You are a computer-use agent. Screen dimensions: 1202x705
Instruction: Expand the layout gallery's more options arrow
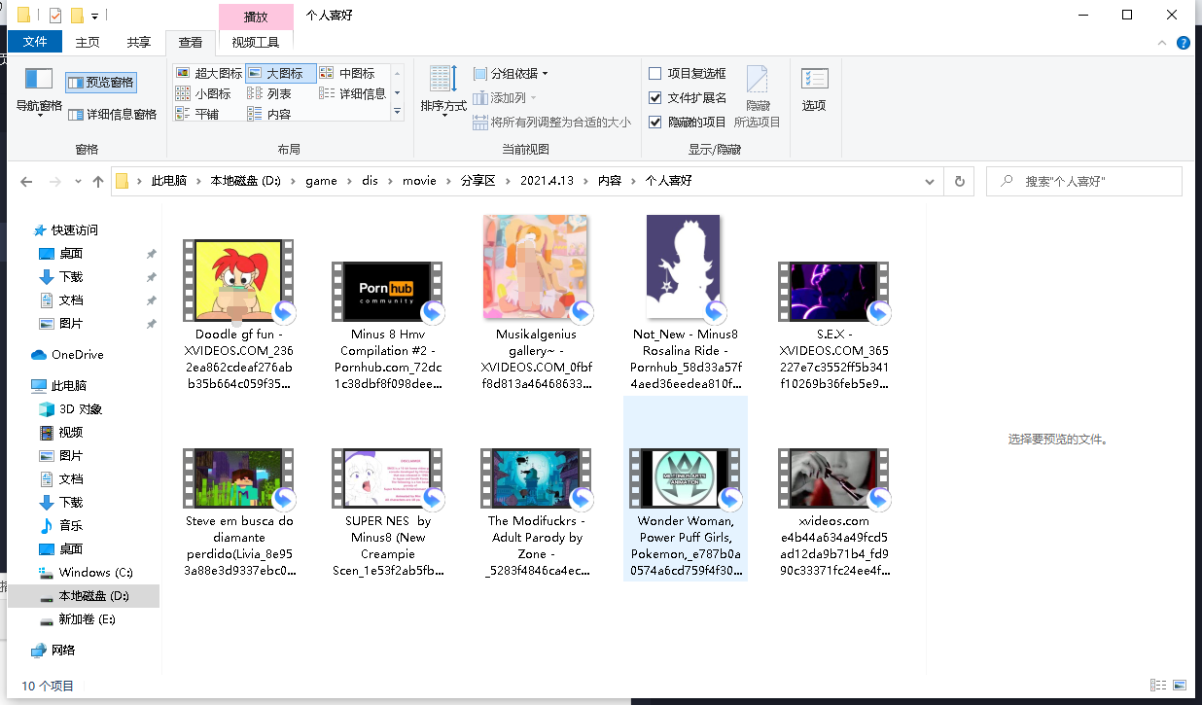[397, 113]
